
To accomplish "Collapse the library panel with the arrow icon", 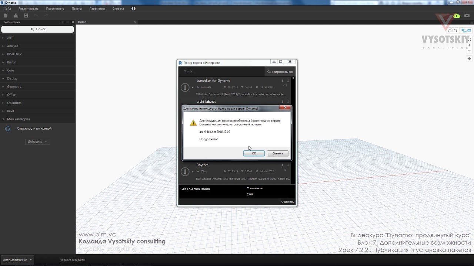I will point(73,22).
